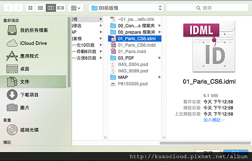
Task: Click the 01_Paris_CS6.idml preview file name
Action: (x=209, y=82)
